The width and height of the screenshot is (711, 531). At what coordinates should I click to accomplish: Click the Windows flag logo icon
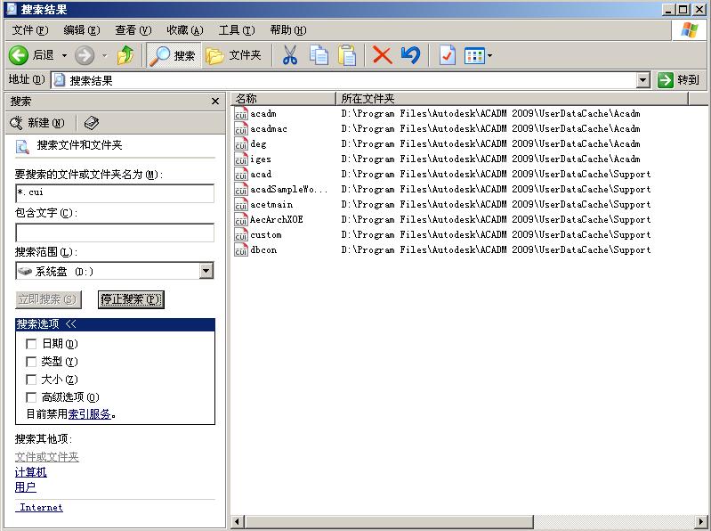click(x=690, y=30)
